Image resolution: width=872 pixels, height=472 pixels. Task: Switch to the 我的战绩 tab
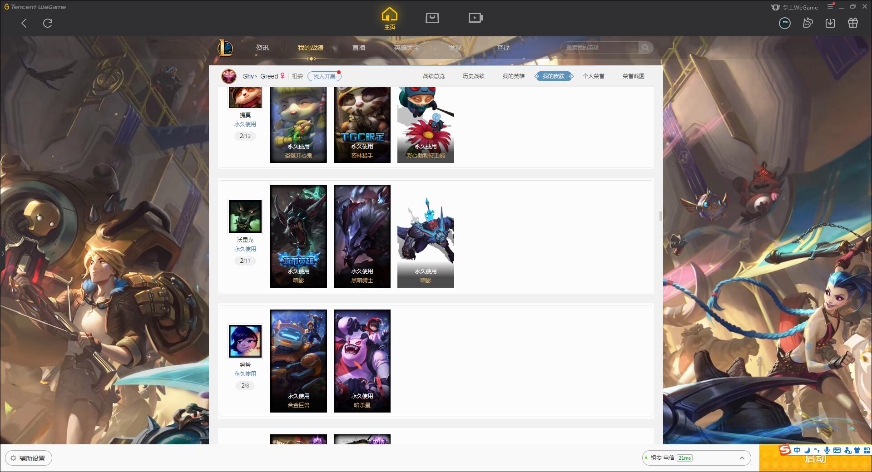point(311,48)
